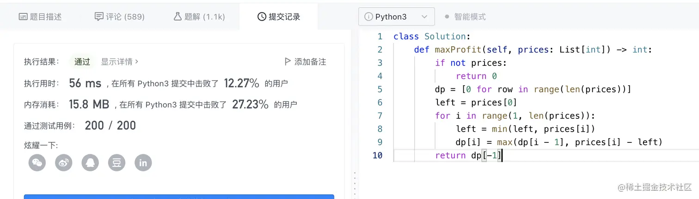
Task: Select the 提交记录 tab
Action: pyautogui.click(x=279, y=17)
